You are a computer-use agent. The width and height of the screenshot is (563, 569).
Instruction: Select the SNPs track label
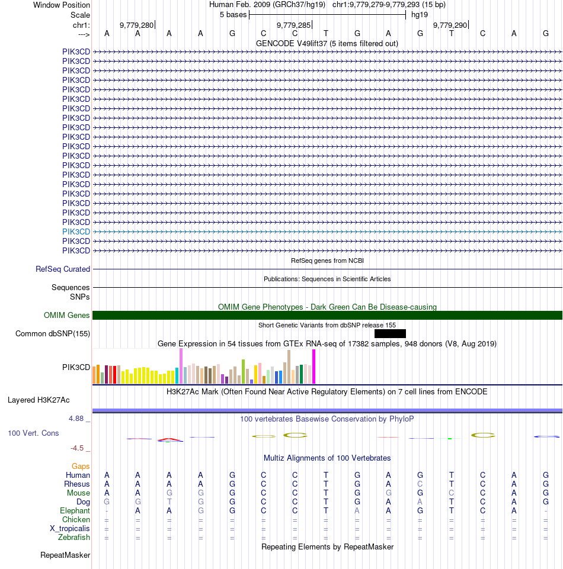point(80,297)
